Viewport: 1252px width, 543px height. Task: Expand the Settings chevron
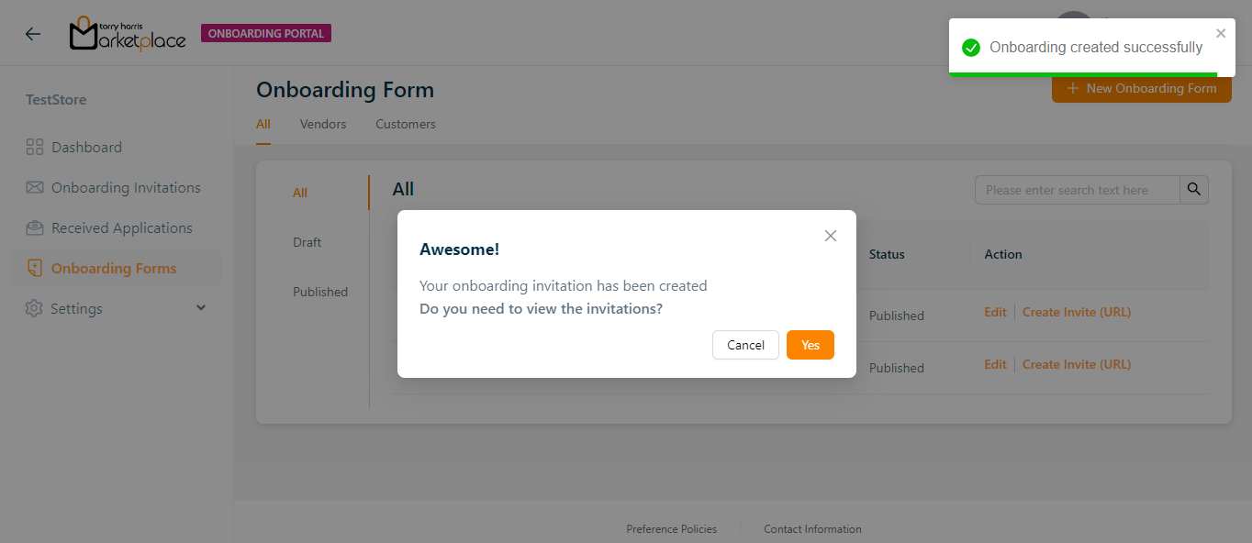click(201, 308)
